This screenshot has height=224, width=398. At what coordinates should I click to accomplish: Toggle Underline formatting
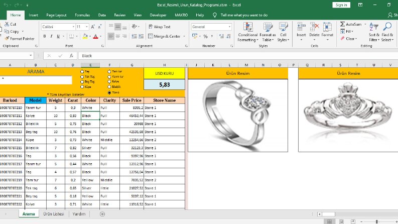[x=58, y=36]
